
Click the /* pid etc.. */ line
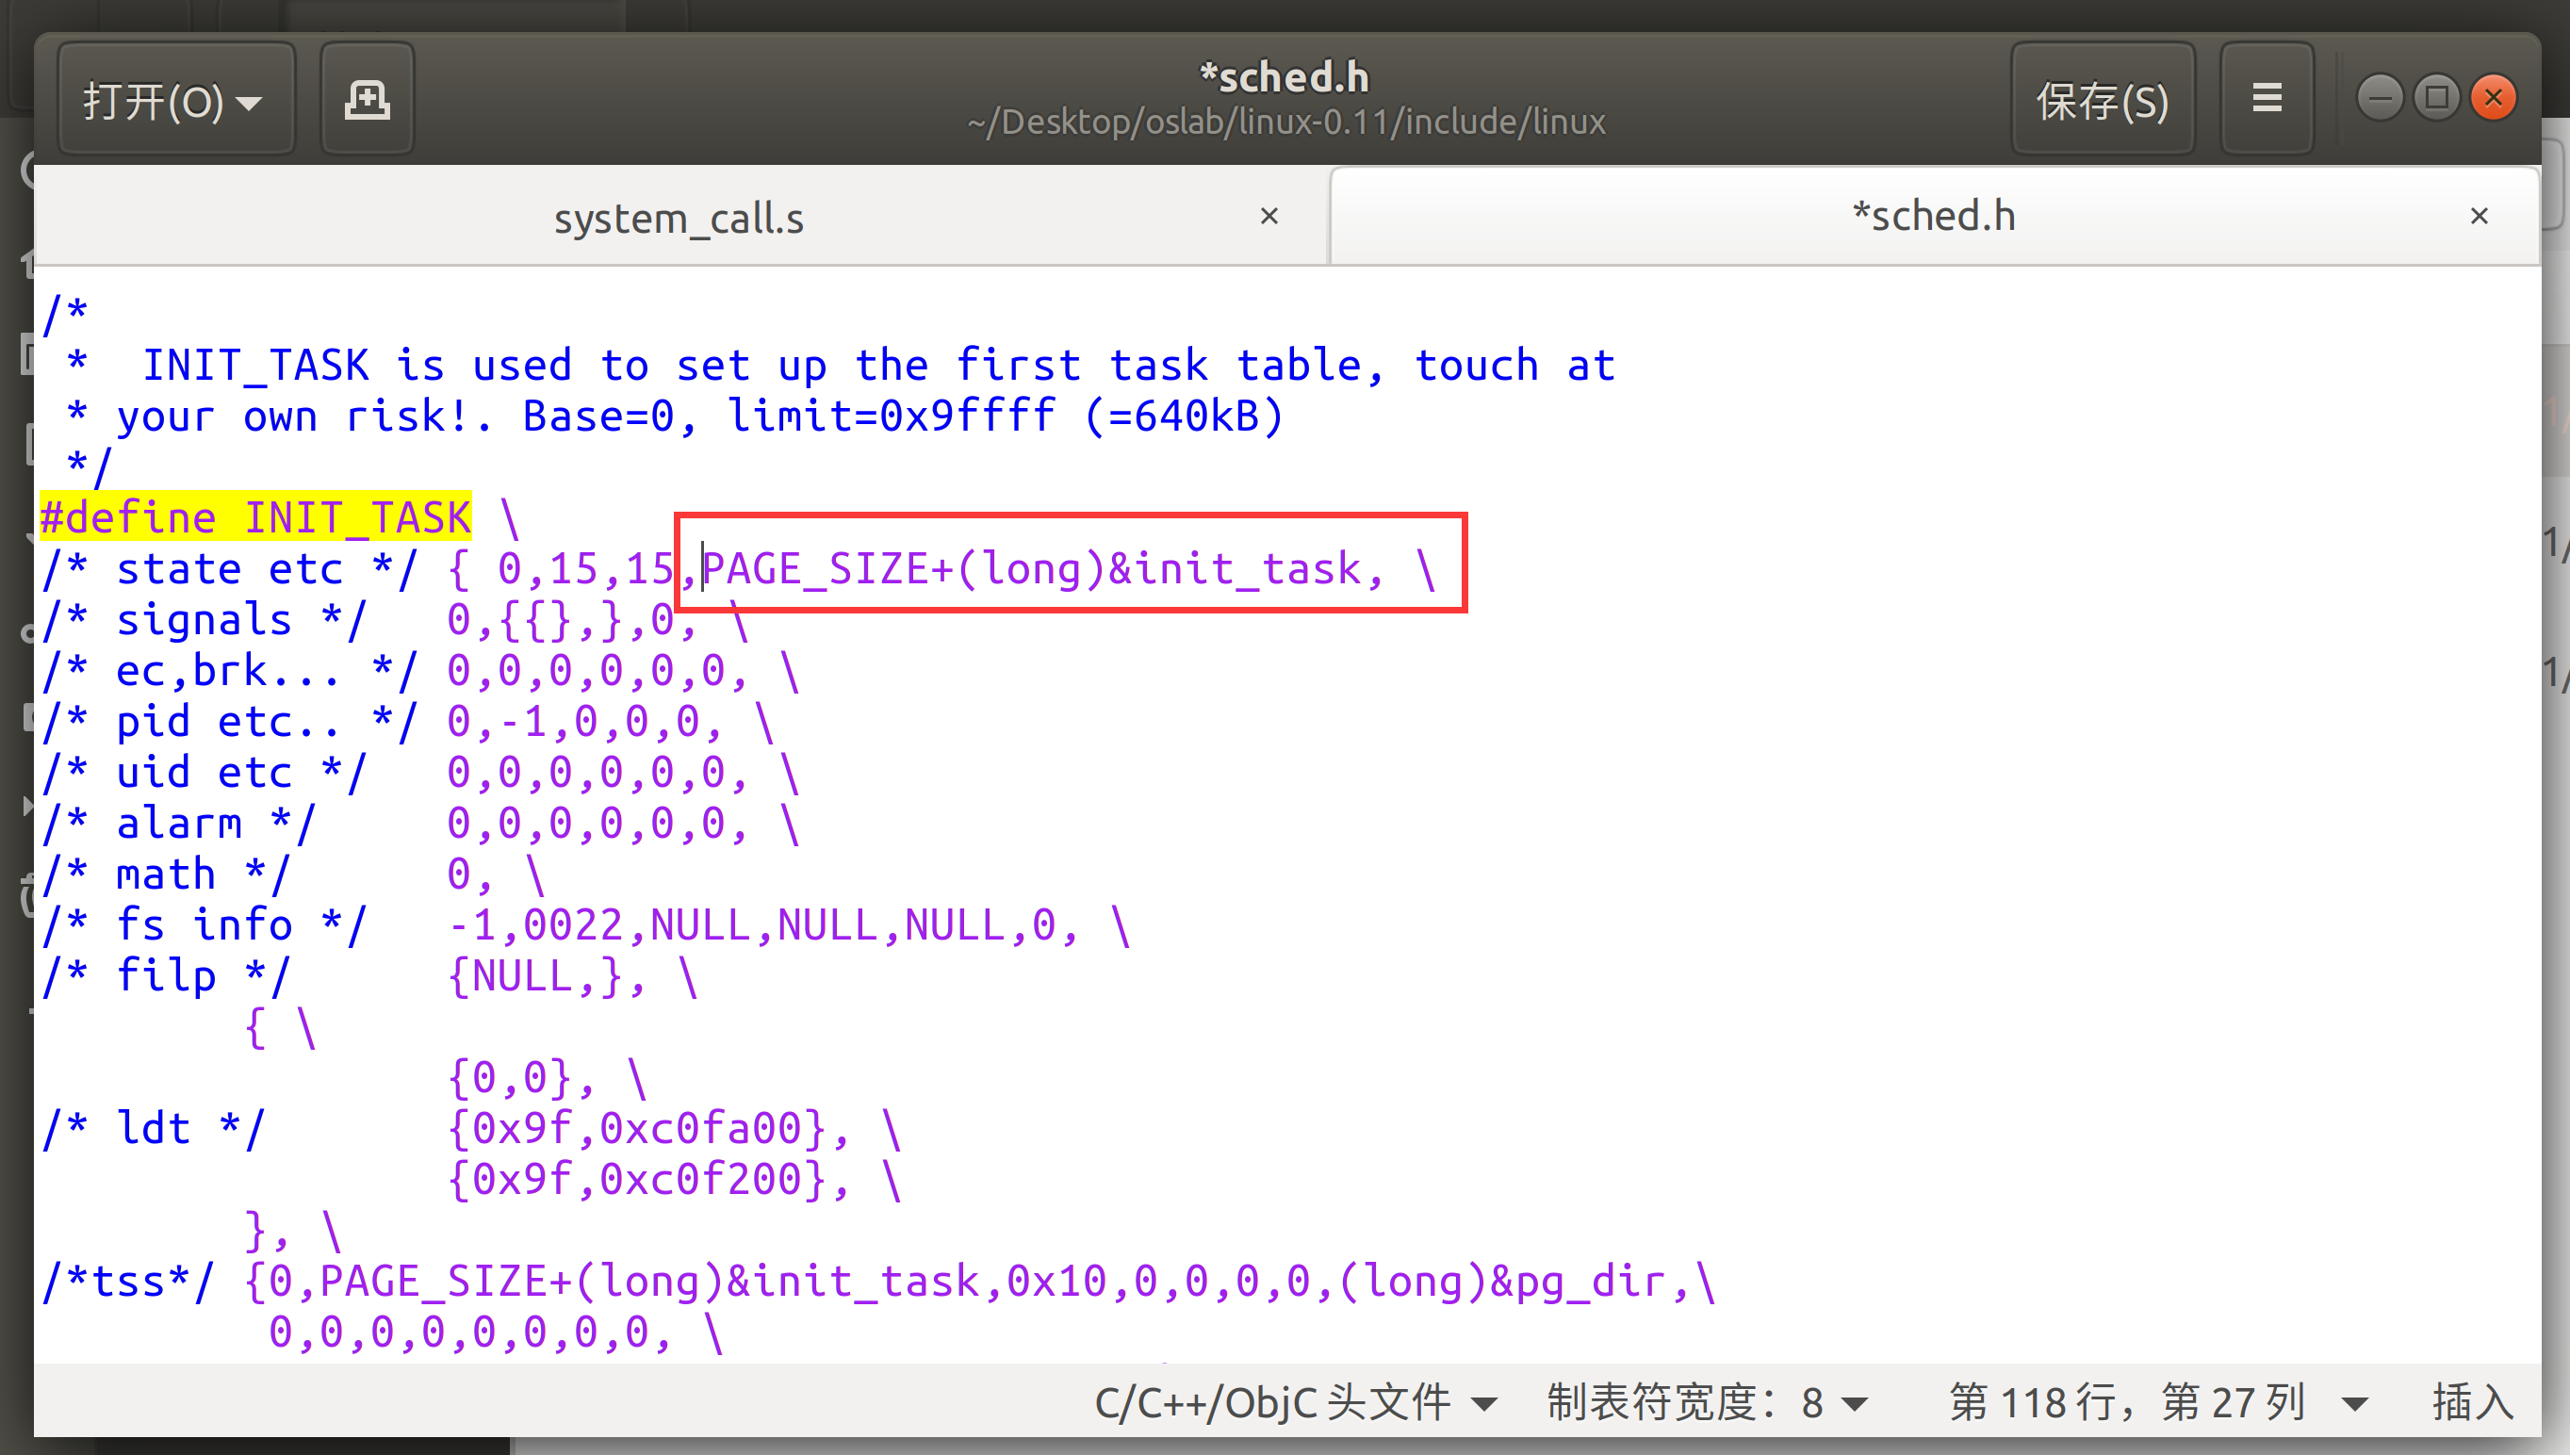coord(410,723)
